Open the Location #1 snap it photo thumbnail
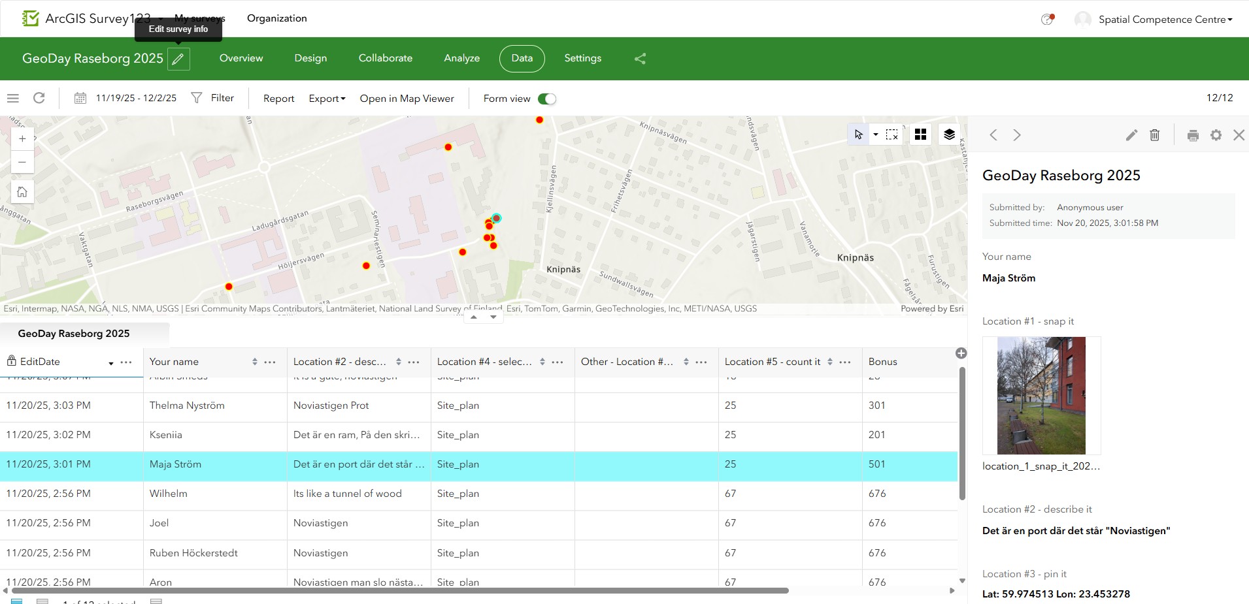The width and height of the screenshot is (1249, 604). [x=1041, y=396]
